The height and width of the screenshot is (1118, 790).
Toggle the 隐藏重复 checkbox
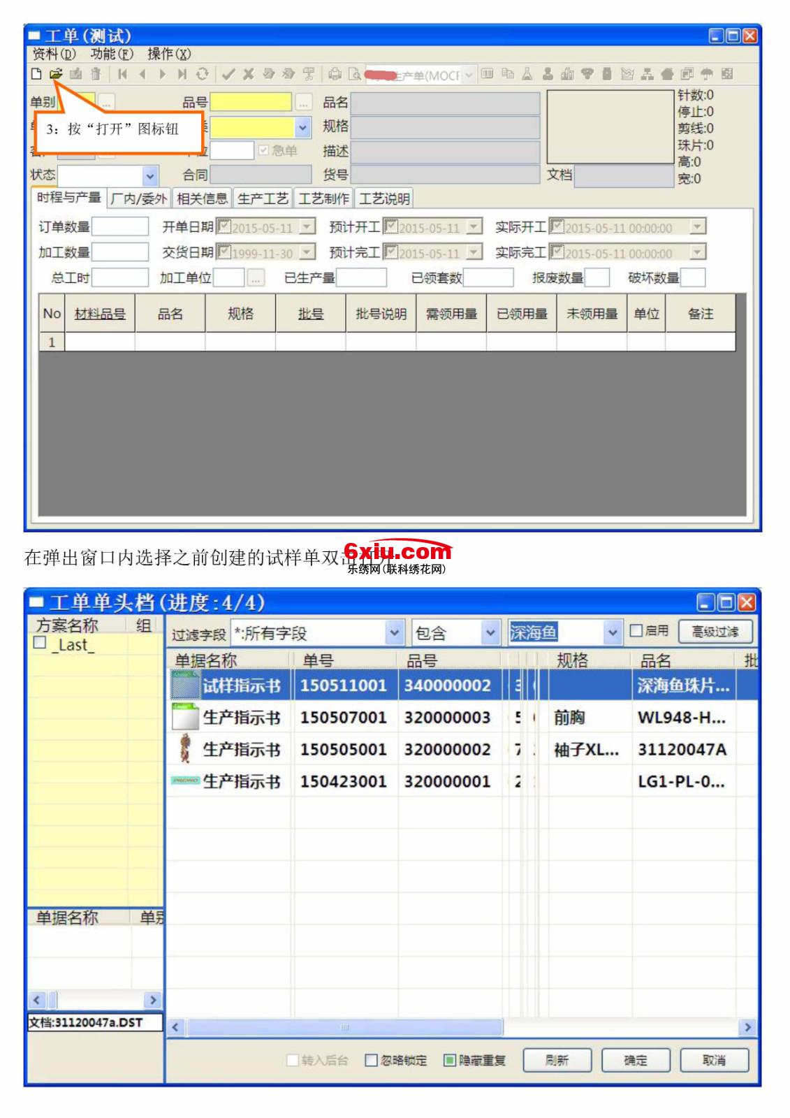[x=450, y=1060]
